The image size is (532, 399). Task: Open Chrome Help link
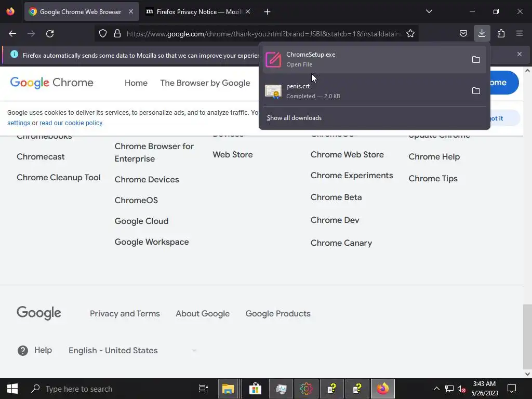click(434, 157)
